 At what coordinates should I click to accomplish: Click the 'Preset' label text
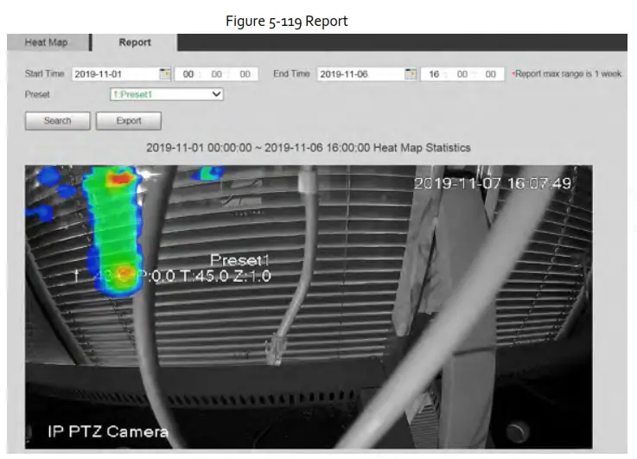(37, 94)
